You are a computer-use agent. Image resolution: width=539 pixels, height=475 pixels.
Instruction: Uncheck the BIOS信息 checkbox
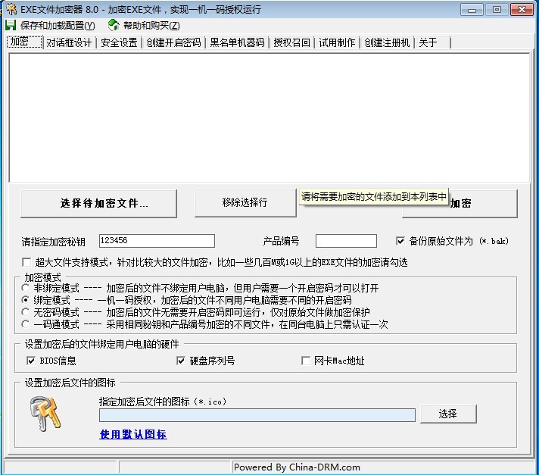click(31, 361)
